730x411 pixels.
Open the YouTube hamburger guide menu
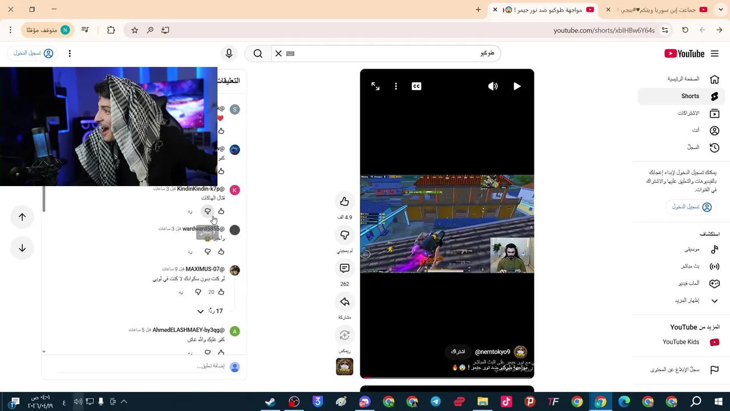point(715,54)
